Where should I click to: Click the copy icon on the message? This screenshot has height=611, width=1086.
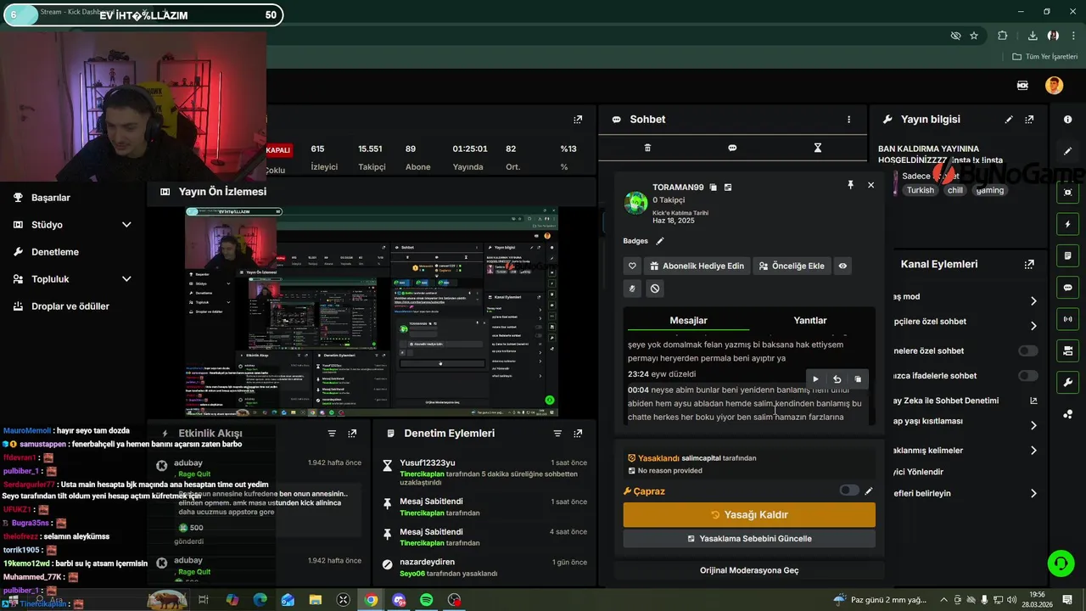point(858,379)
